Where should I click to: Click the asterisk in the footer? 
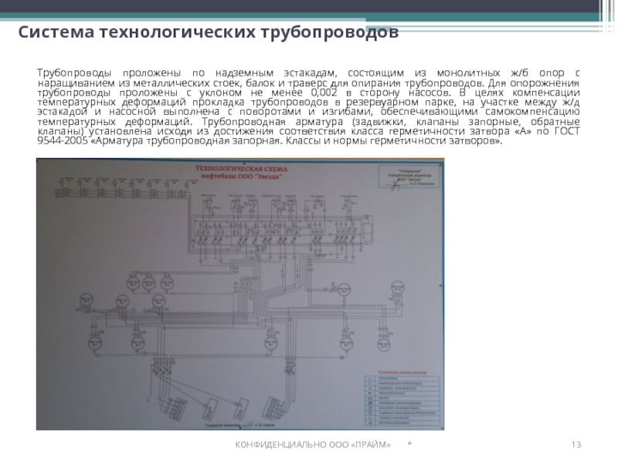point(409,444)
